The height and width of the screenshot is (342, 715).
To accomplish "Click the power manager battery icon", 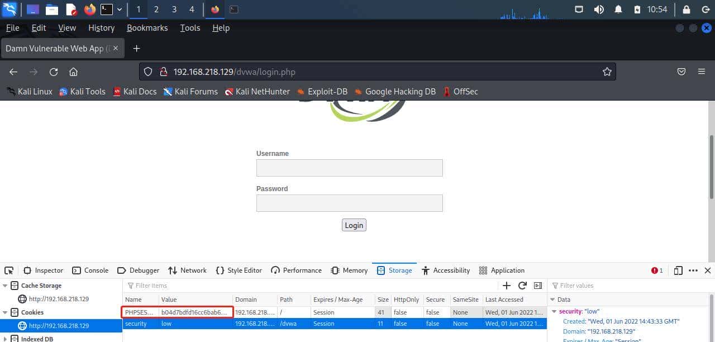I will coord(637,9).
